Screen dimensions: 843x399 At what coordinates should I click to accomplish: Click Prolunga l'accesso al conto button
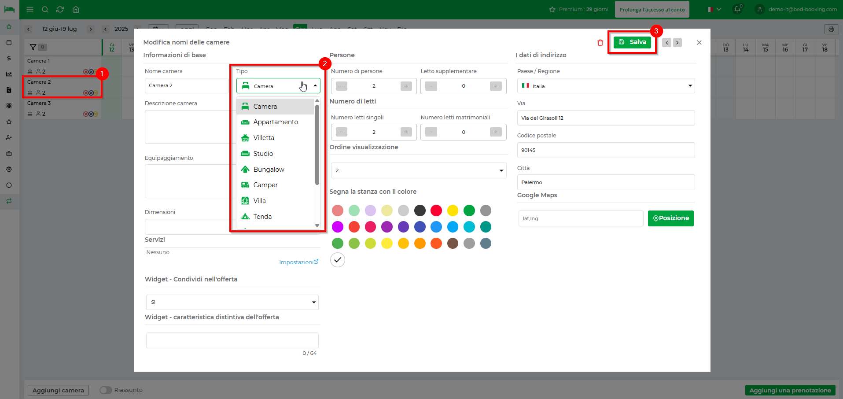click(x=652, y=9)
